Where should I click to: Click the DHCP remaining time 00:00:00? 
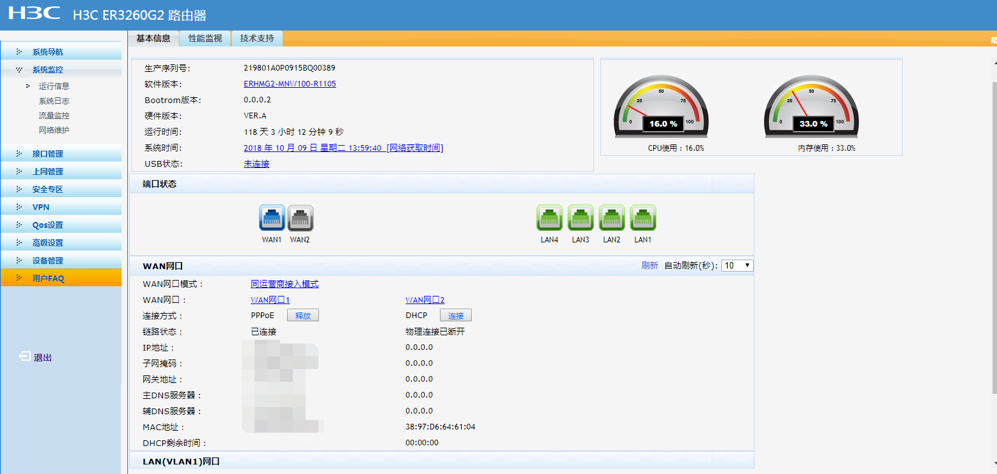coord(422,443)
